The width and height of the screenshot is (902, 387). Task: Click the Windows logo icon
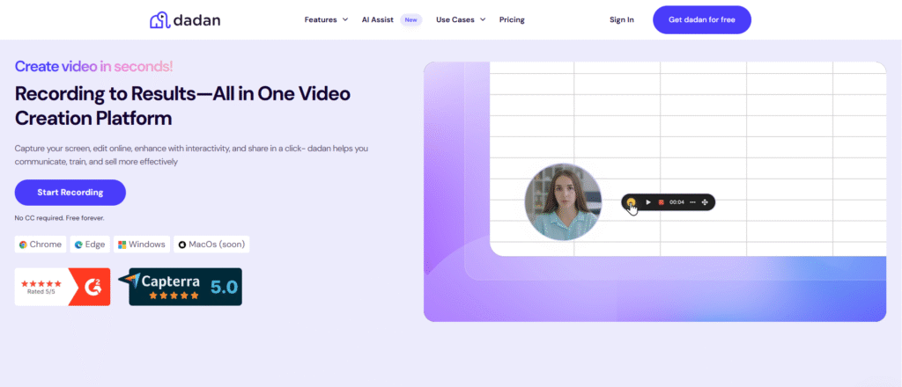click(x=122, y=245)
